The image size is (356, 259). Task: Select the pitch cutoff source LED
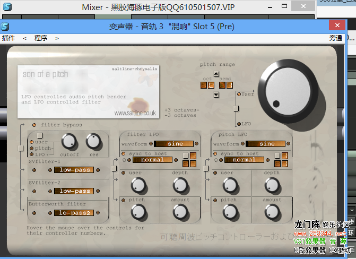click(31, 149)
